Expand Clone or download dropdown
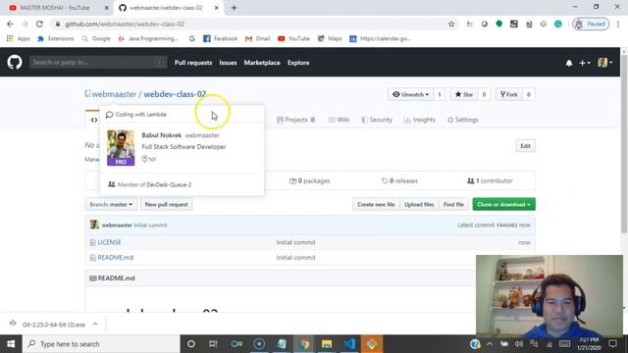Screen dimensions: 628x353 [x=503, y=205]
